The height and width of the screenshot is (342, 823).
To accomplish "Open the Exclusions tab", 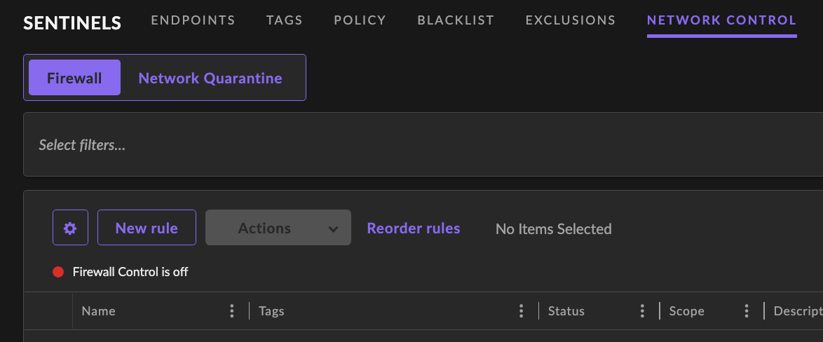I will tap(570, 20).
